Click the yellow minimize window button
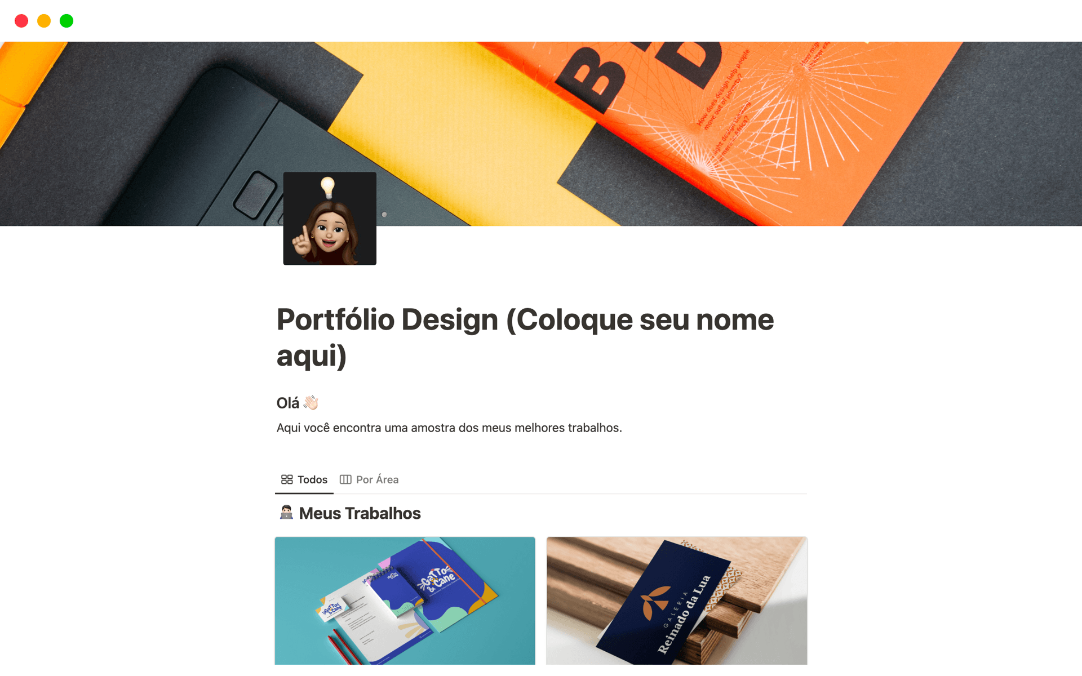Viewport: 1082px width, 676px height. [x=44, y=21]
